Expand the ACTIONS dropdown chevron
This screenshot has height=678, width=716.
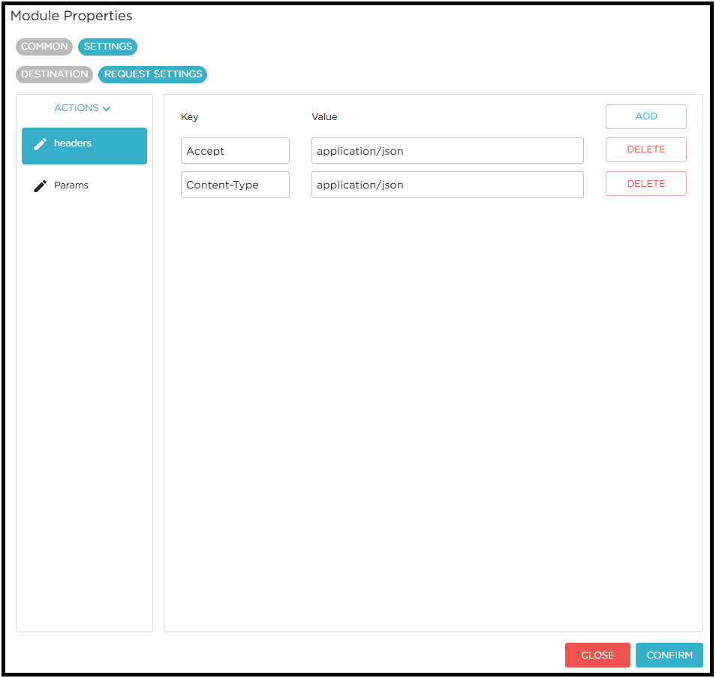coord(107,108)
